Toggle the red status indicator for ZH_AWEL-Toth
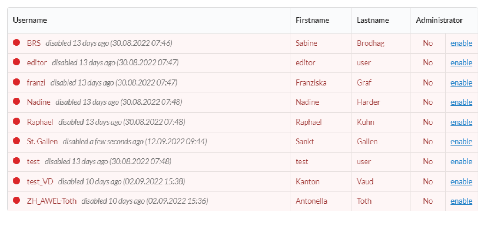Viewport: 496px width, 225px height. [x=16, y=200]
